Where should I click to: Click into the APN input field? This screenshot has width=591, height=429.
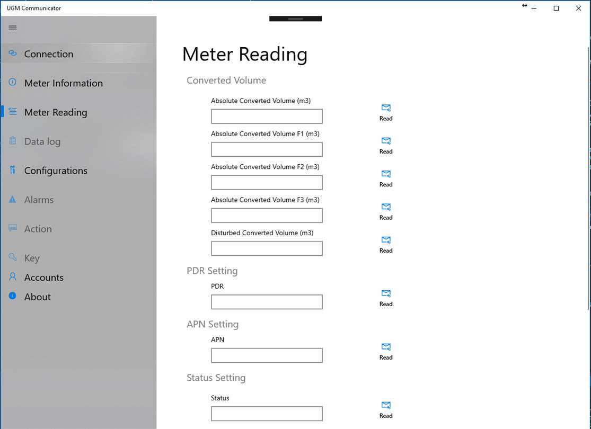(267, 355)
